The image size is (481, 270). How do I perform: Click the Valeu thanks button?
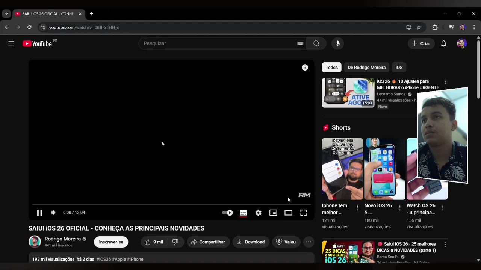286,242
